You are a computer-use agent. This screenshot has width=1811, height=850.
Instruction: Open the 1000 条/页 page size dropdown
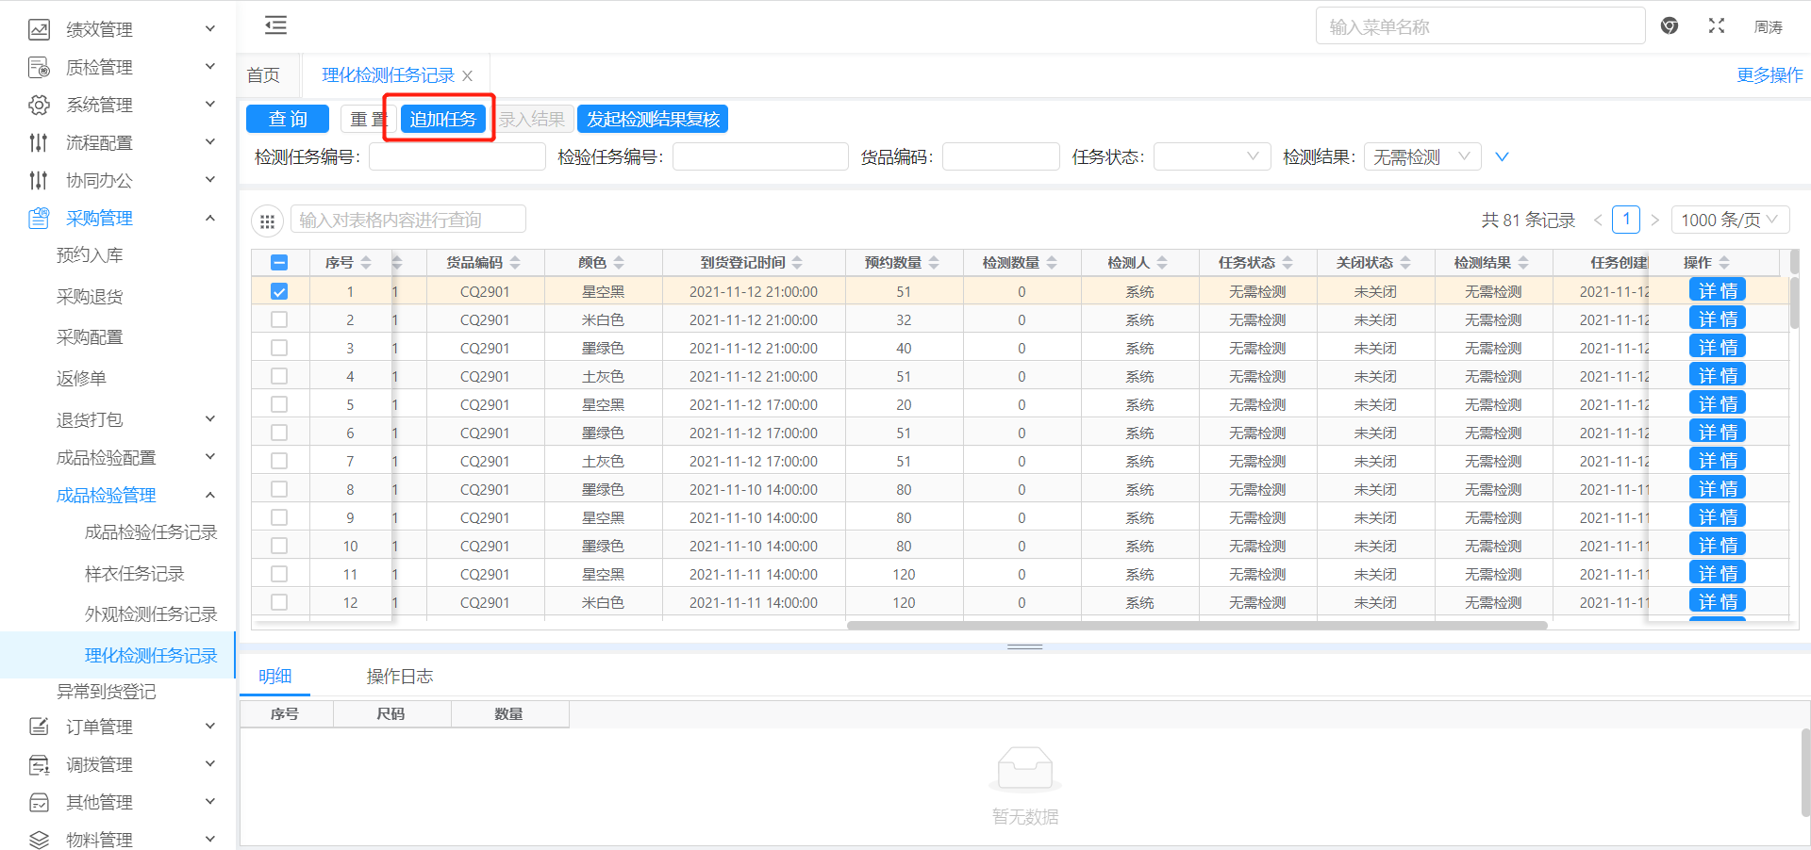[1730, 221]
